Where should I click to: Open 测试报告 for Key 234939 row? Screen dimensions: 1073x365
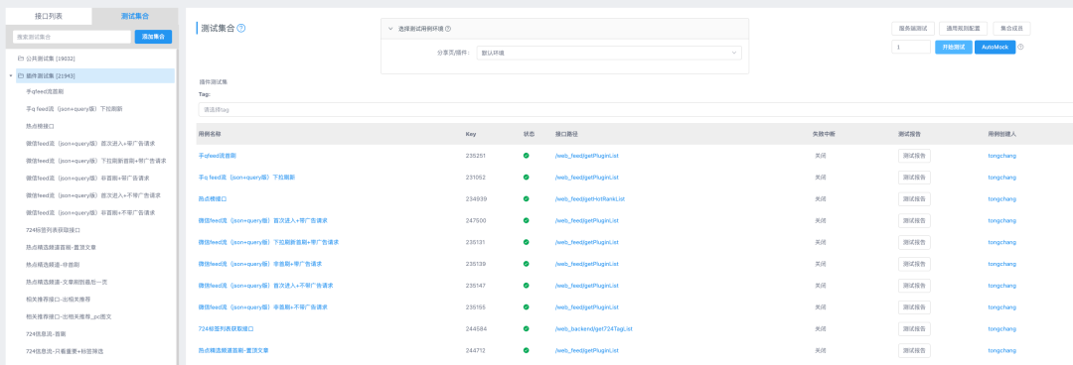coord(914,199)
